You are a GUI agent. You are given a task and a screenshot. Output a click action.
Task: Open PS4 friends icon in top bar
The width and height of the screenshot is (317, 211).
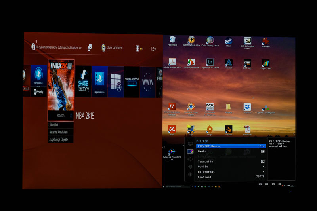(90, 48)
